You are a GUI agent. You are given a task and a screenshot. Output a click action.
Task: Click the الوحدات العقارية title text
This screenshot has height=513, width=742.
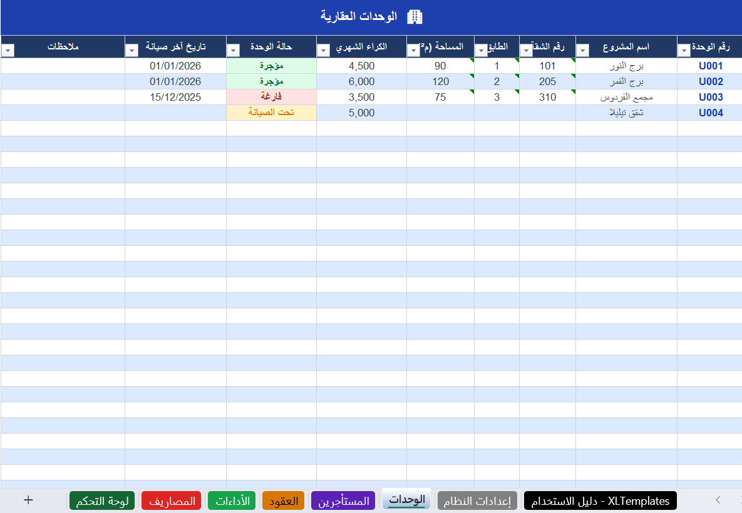click(x=359, y=17)
